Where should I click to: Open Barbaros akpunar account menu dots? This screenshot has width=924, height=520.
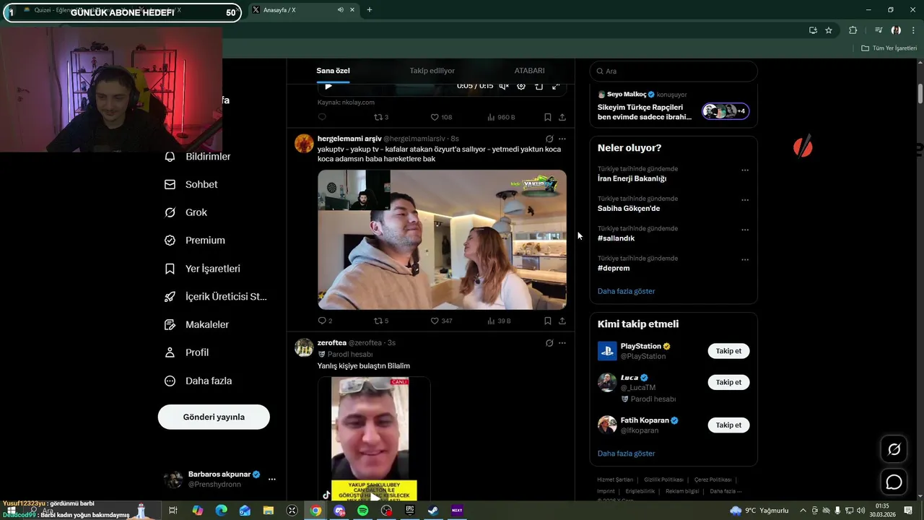pos(272,480)
